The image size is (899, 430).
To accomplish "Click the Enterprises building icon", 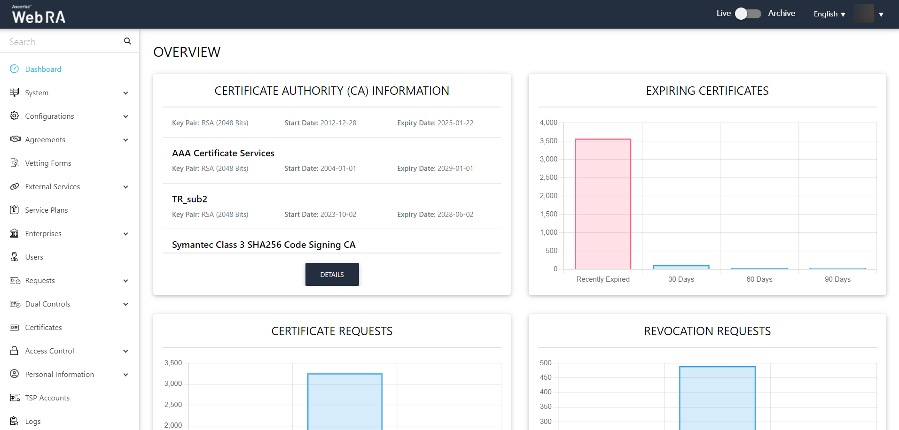I will coord(15,233).
